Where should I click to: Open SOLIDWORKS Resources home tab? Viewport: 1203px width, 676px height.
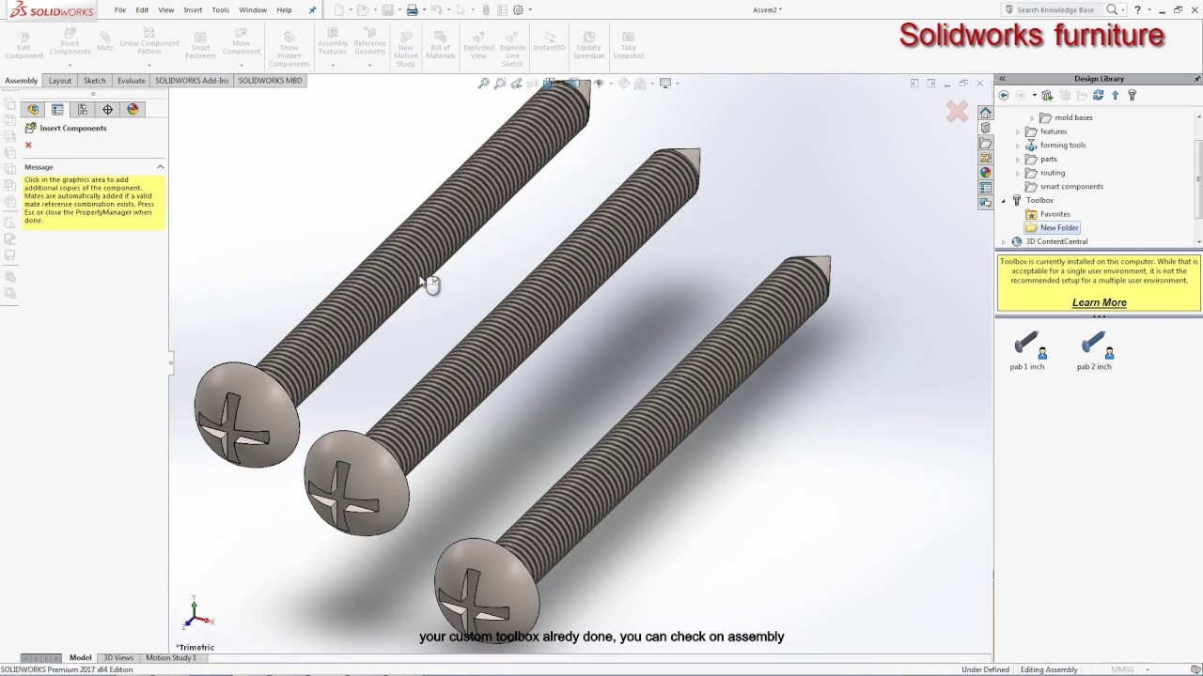[985, 113]
